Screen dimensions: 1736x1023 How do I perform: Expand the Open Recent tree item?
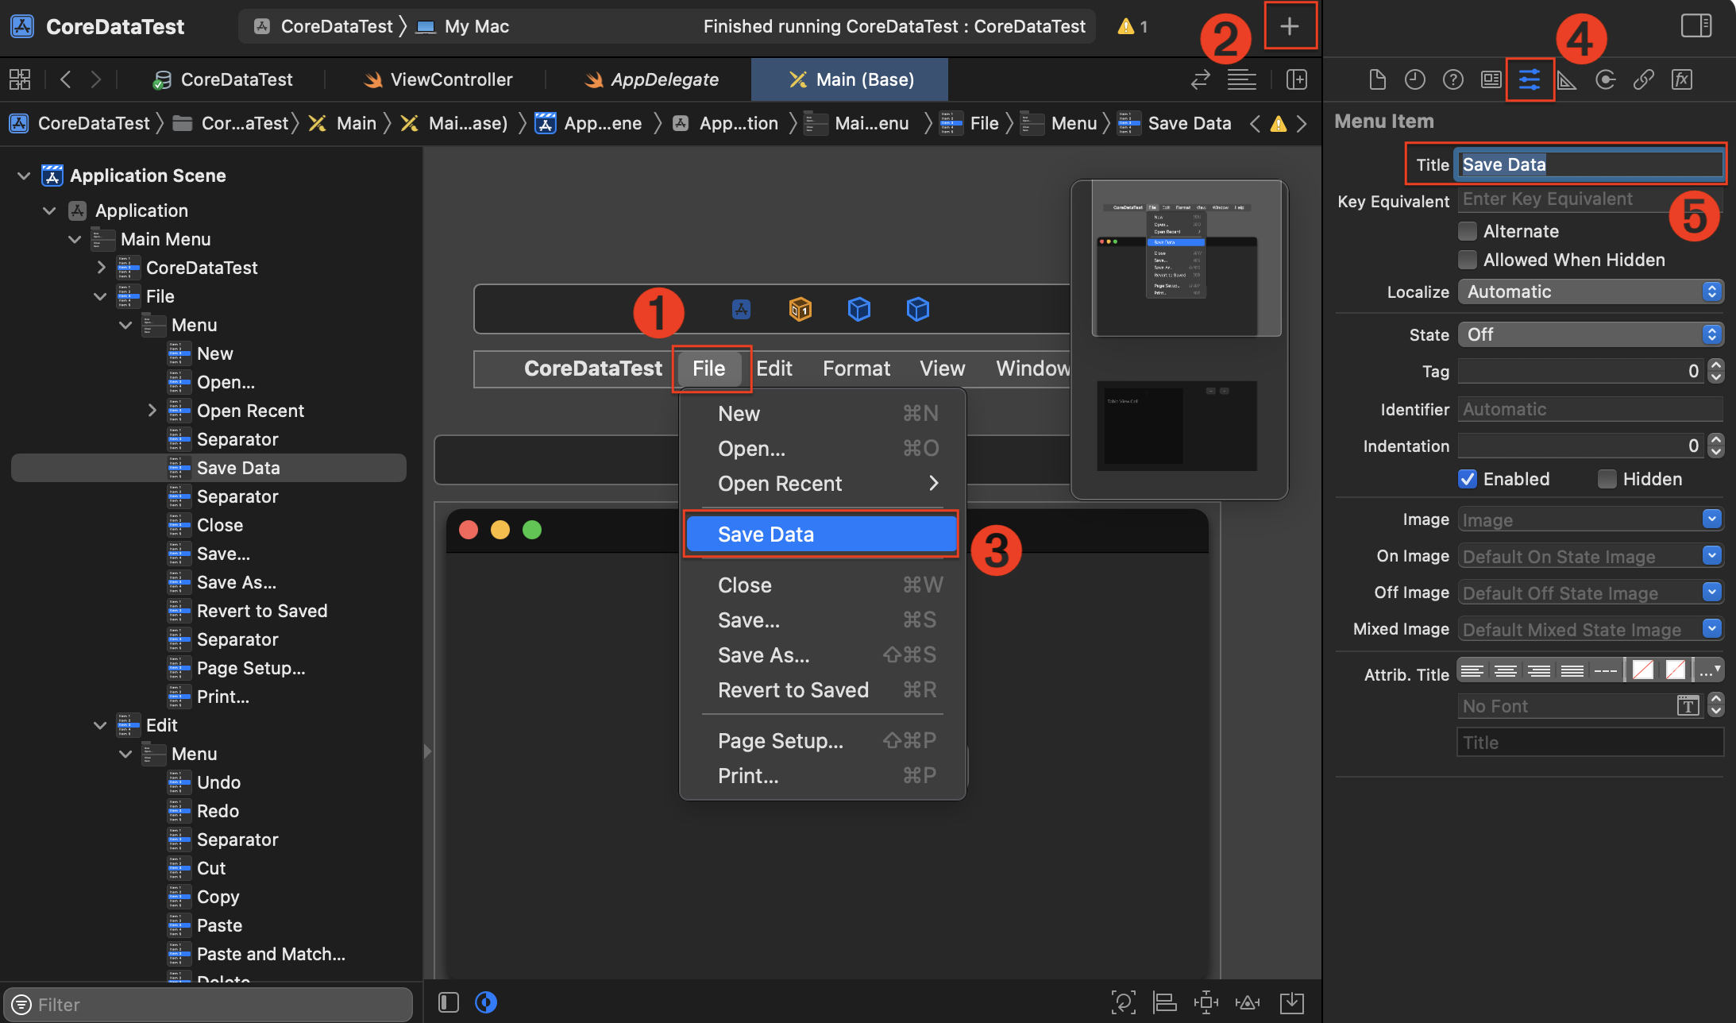coord(152,411)
